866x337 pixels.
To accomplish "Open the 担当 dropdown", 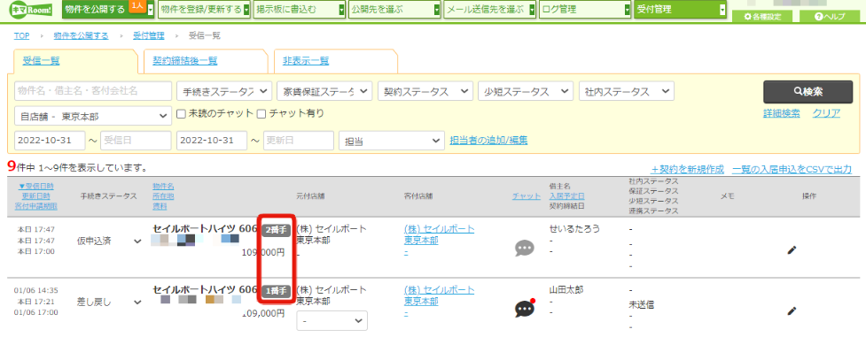I will [x=392, y=141].
